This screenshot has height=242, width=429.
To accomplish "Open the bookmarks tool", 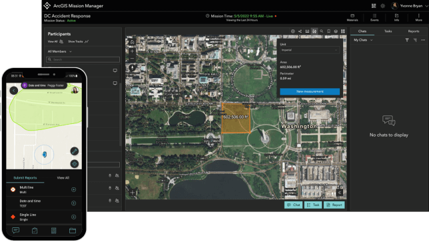I will coord(328,31).
